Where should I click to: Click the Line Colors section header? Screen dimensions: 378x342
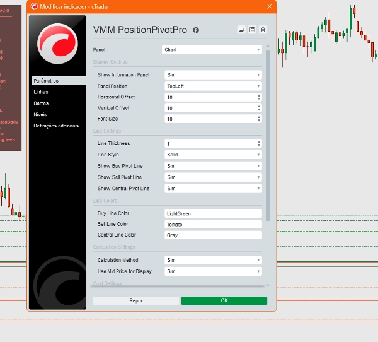click(105, 201)
